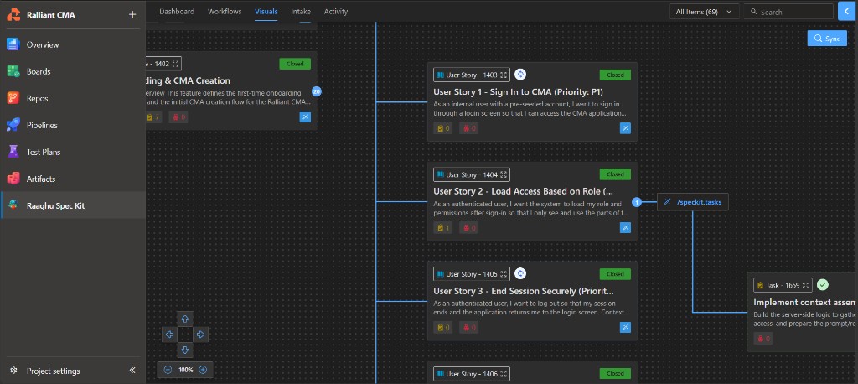The height and width of the screenshot is (384, 858).
Task: Click the plus icon next to Ralliant CMA
Action: coord(132,15)
